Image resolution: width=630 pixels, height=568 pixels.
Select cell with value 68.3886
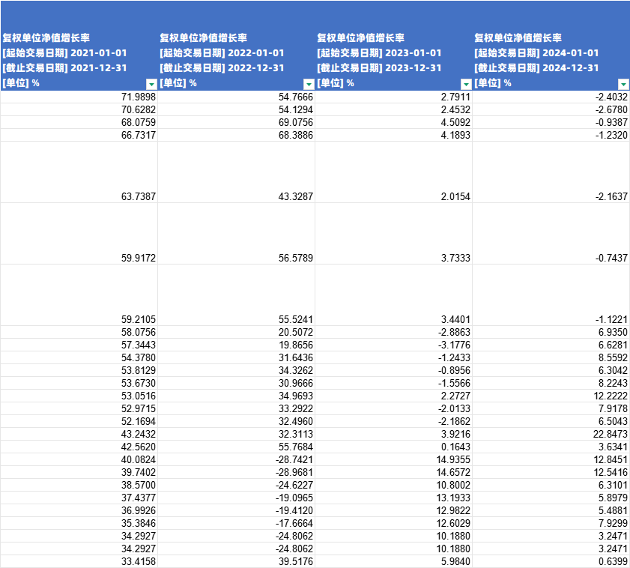pos(236,135)
